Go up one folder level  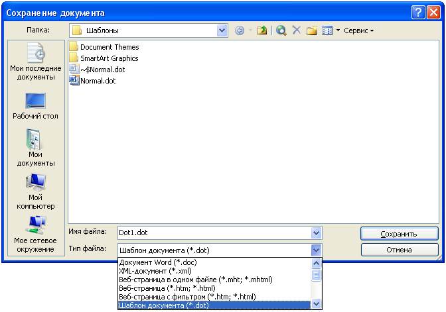(x=261, y=30)
